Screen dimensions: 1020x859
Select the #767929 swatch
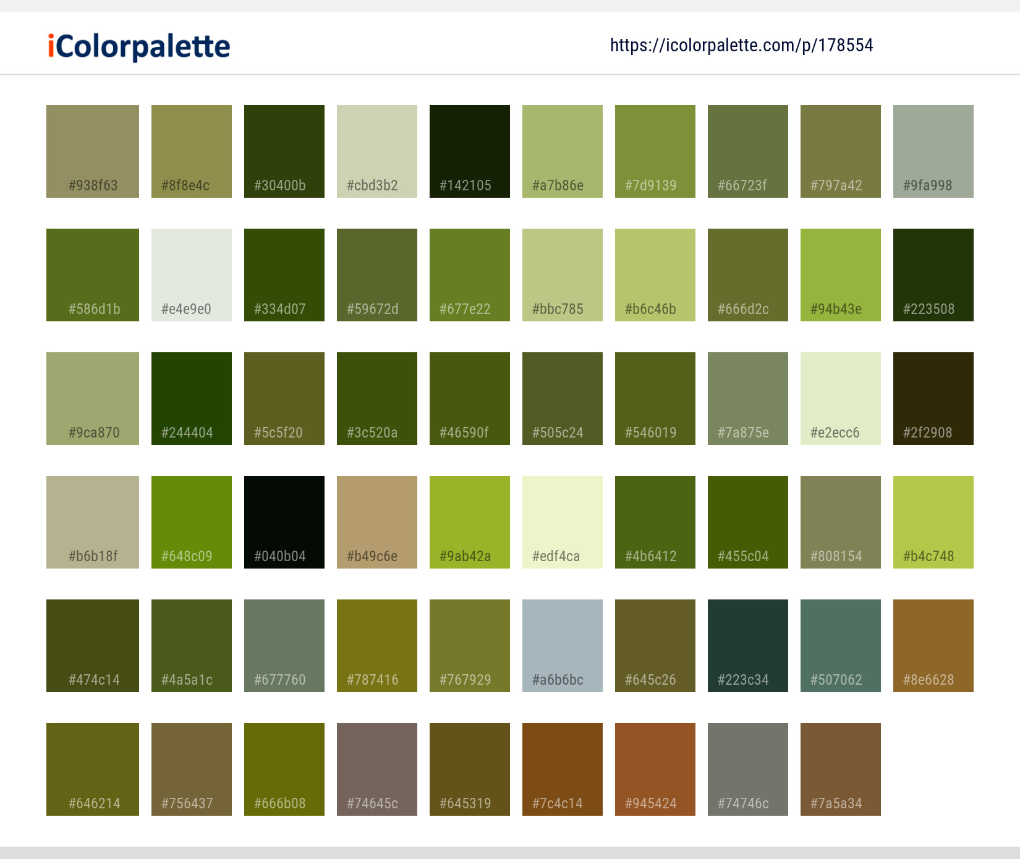click(x=470, y=646)
